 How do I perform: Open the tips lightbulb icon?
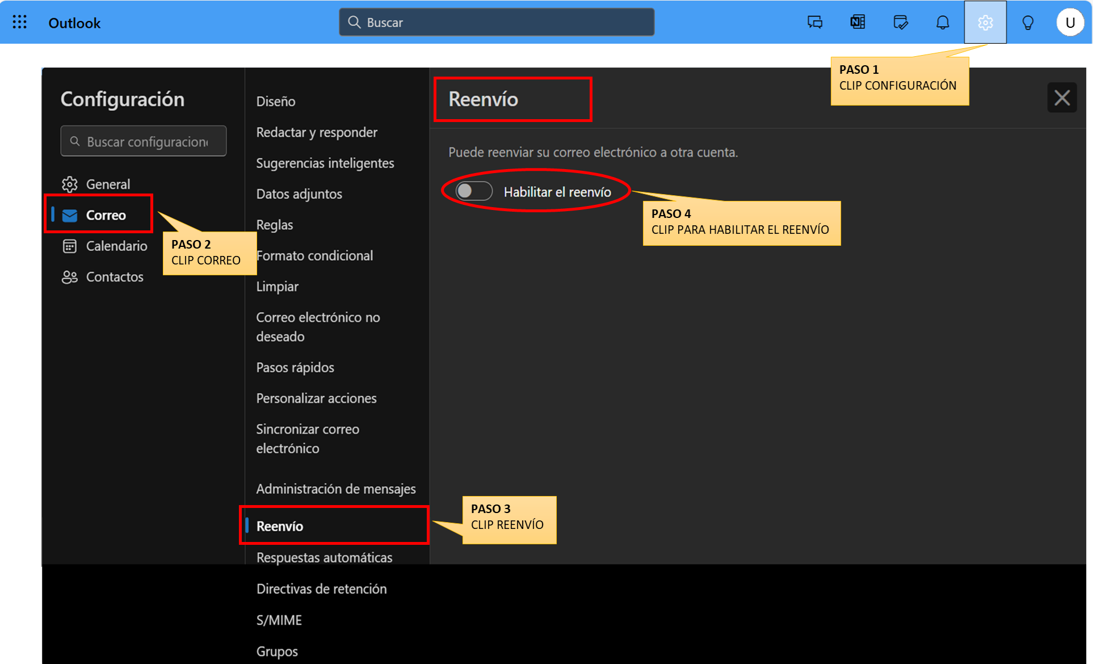point(1028,22)
